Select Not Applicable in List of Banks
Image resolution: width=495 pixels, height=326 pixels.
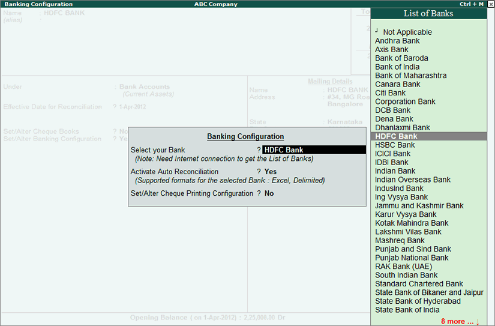[x=407, y=32]
